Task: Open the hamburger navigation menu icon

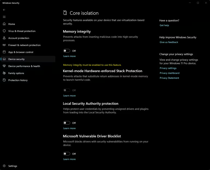Action: click(4, 17)
